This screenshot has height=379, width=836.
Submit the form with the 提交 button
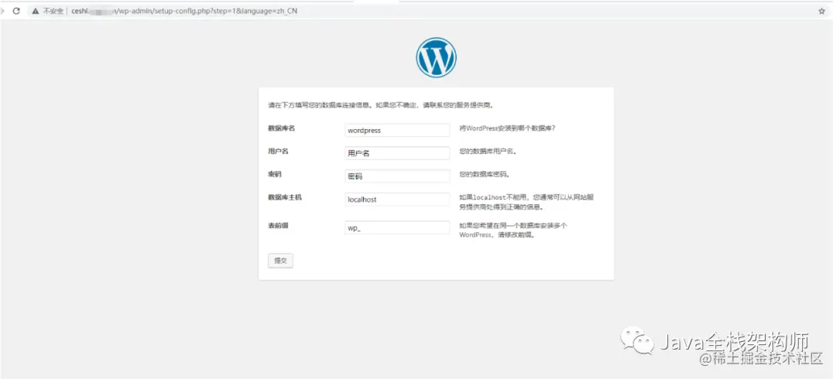[280, 261]
